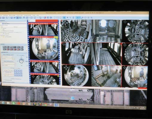This screenshot has height=119, width=152.
Task: Expand the tree node in the layouts panel
Action: pos(1,24)
